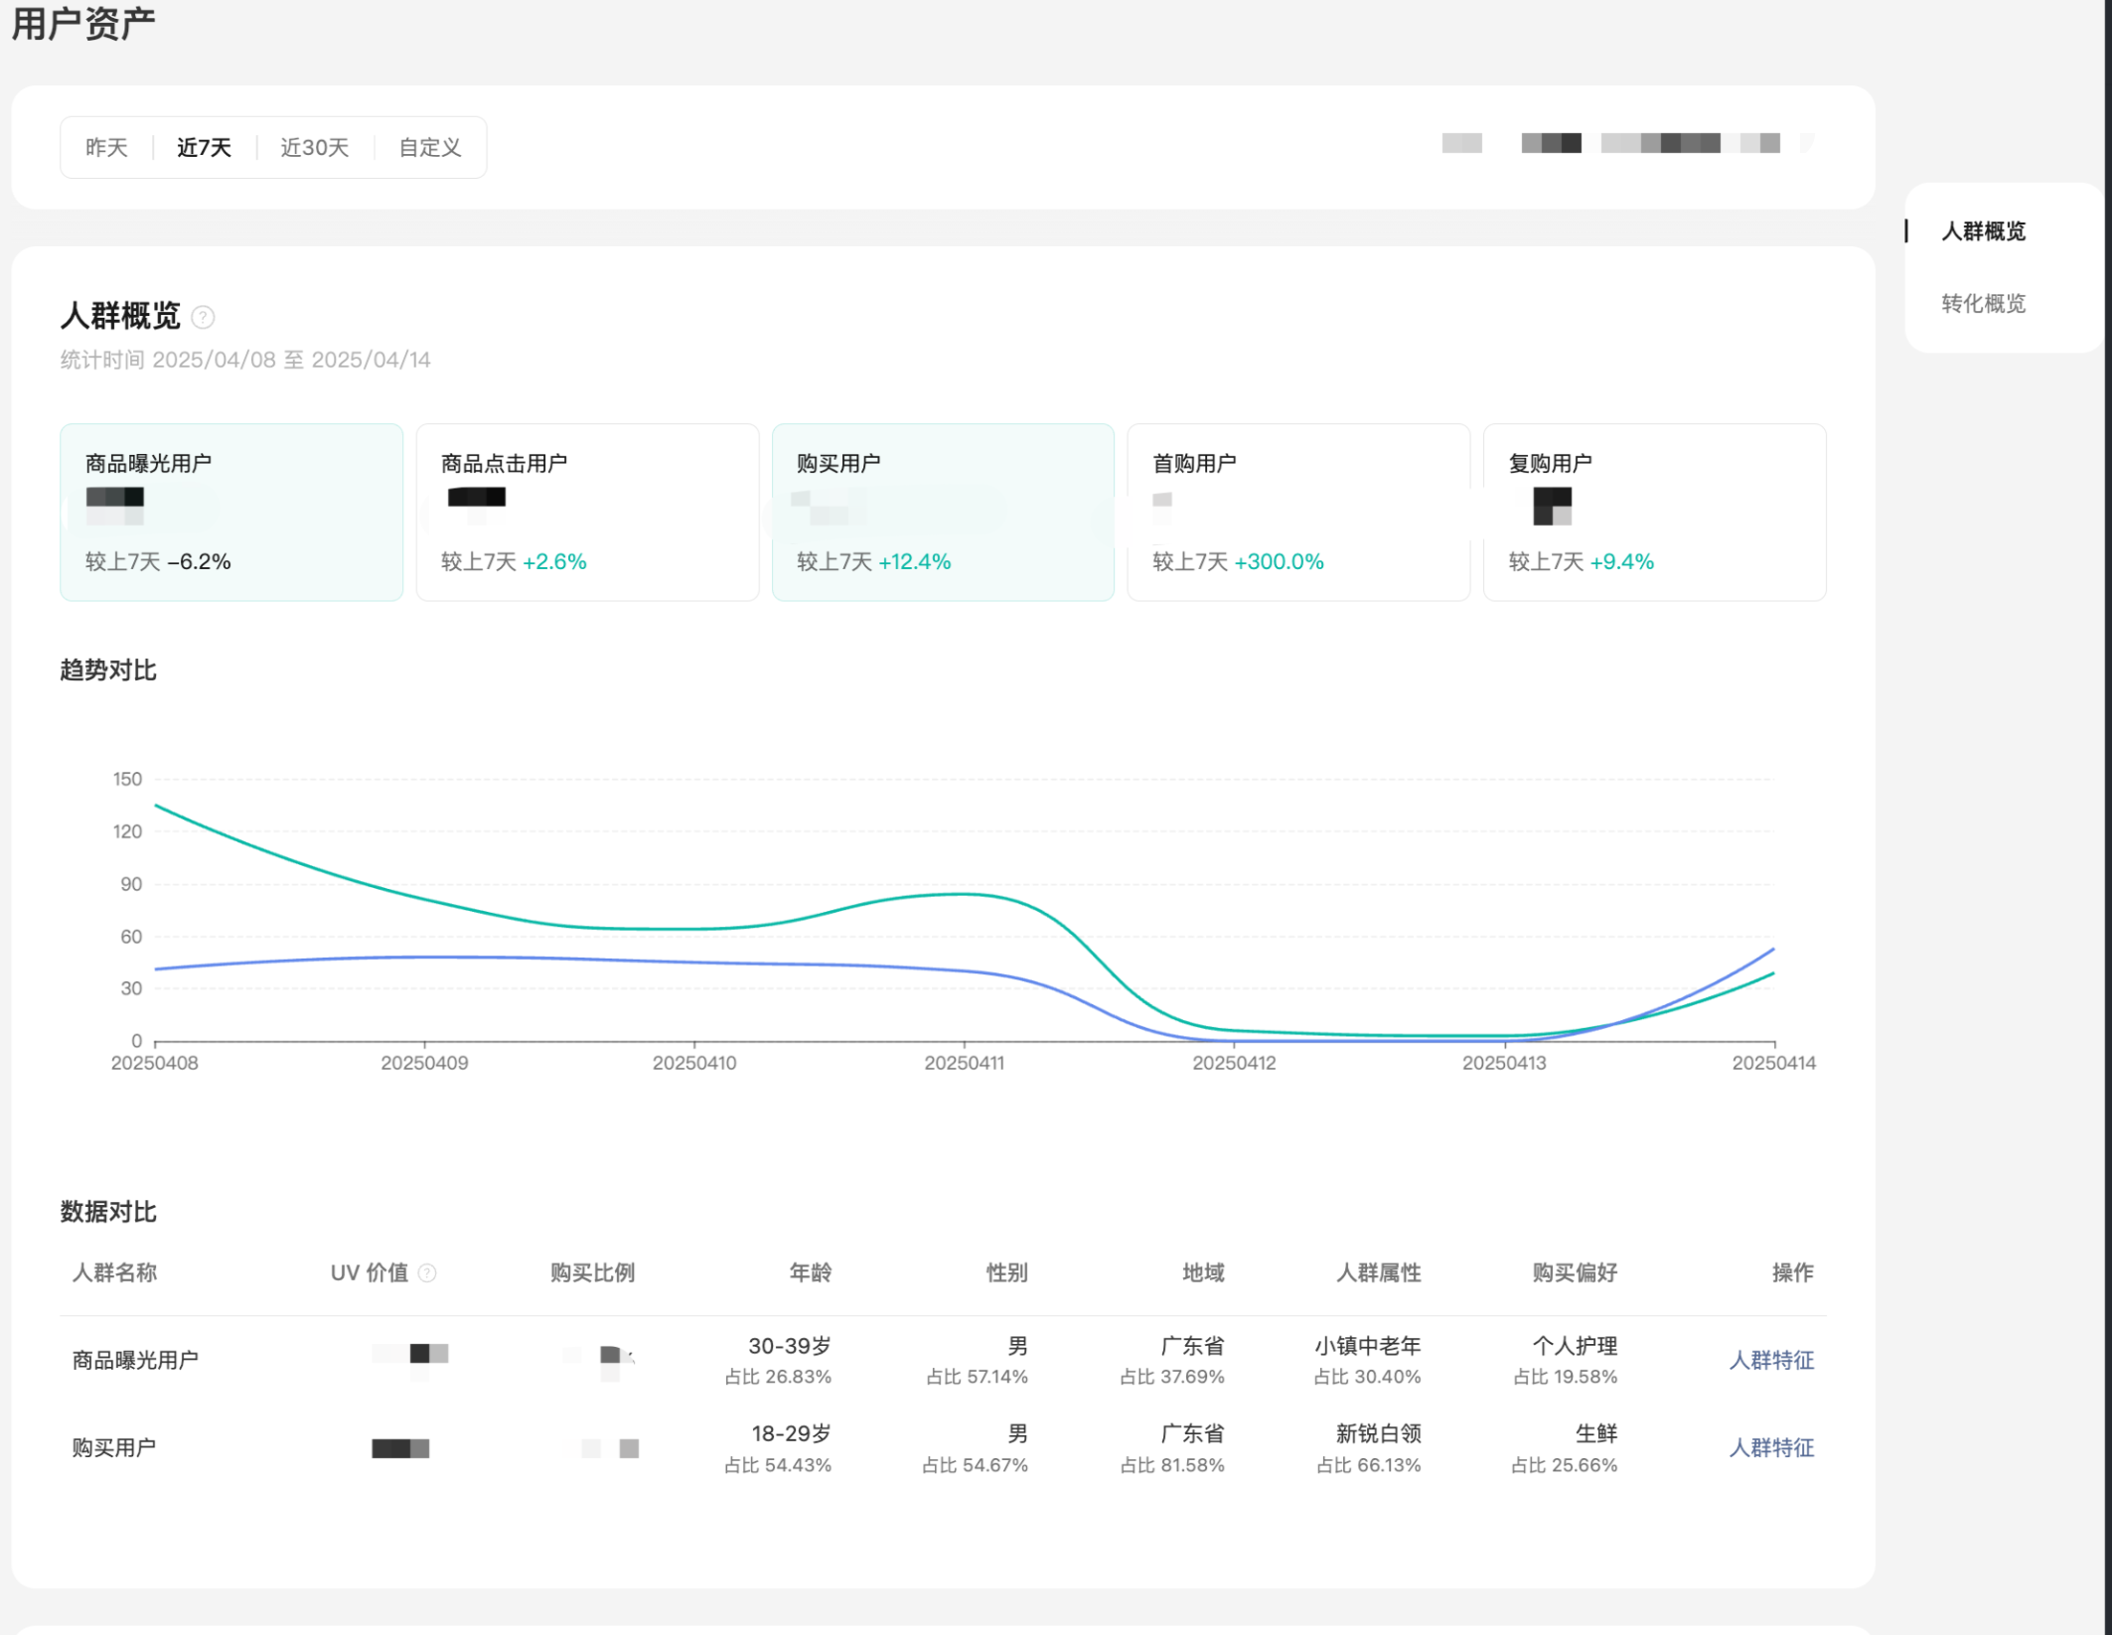Screen dimensions: 2112x1635
Task: Select the 昨天 time range
Action: point(106,148)
